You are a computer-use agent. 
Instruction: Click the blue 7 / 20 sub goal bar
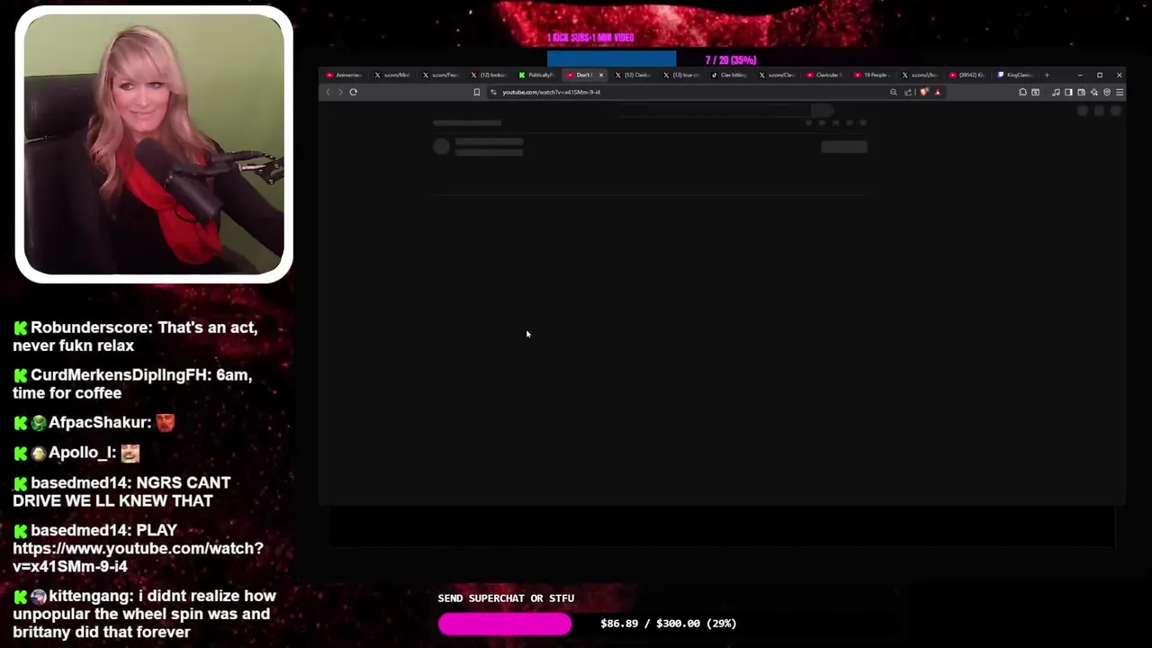click(611, 60)
